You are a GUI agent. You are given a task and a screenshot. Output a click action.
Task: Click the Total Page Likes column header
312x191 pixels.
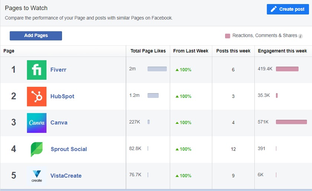coord(148,51)
